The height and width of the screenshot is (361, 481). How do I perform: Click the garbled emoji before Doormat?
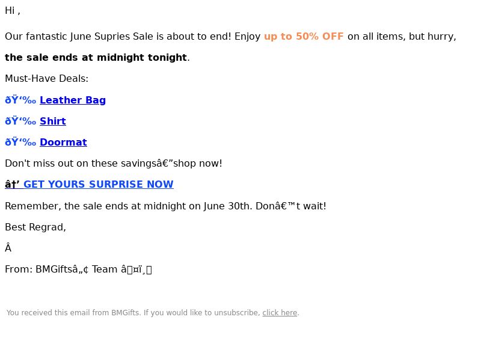pos(20,143)
